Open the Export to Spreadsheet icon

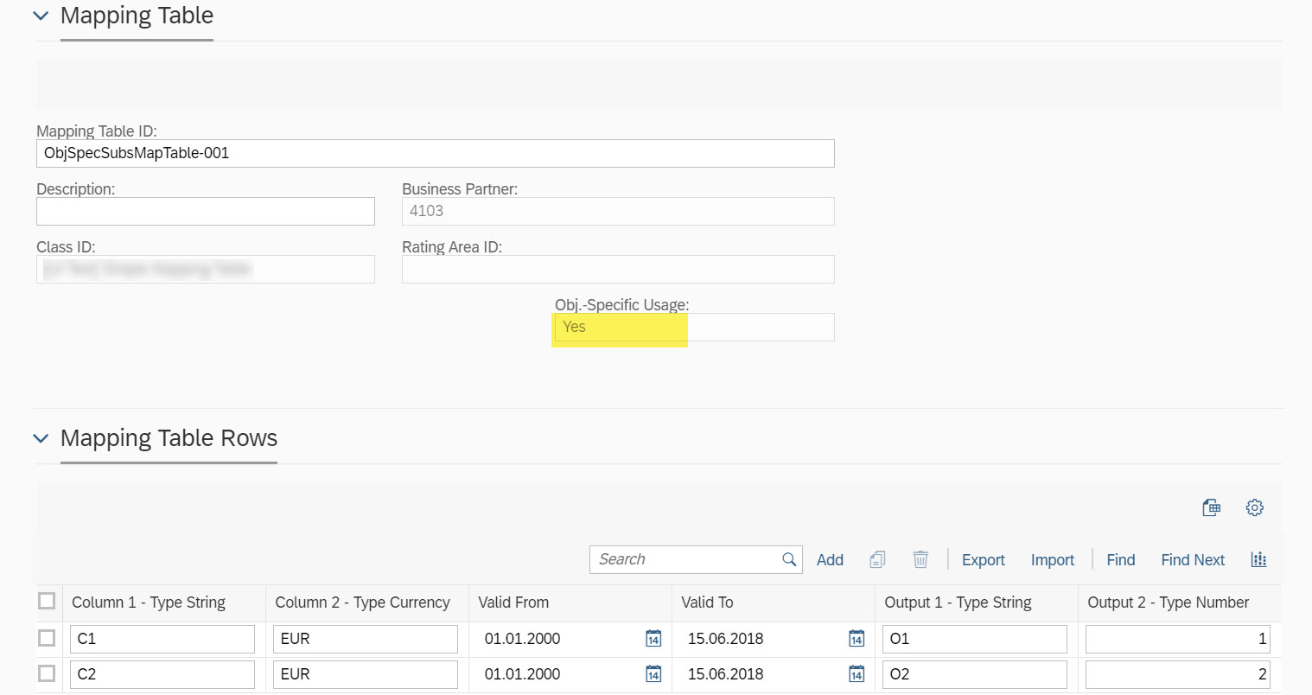[x=1212, y=507]
